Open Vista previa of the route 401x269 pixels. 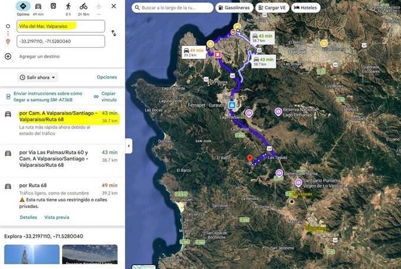(57, 217)
